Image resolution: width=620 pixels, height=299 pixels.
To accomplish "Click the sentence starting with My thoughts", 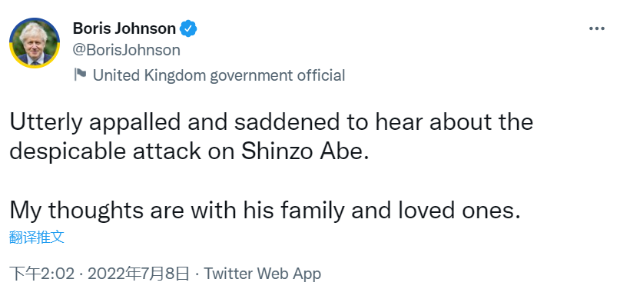I will tap(264, 211).
